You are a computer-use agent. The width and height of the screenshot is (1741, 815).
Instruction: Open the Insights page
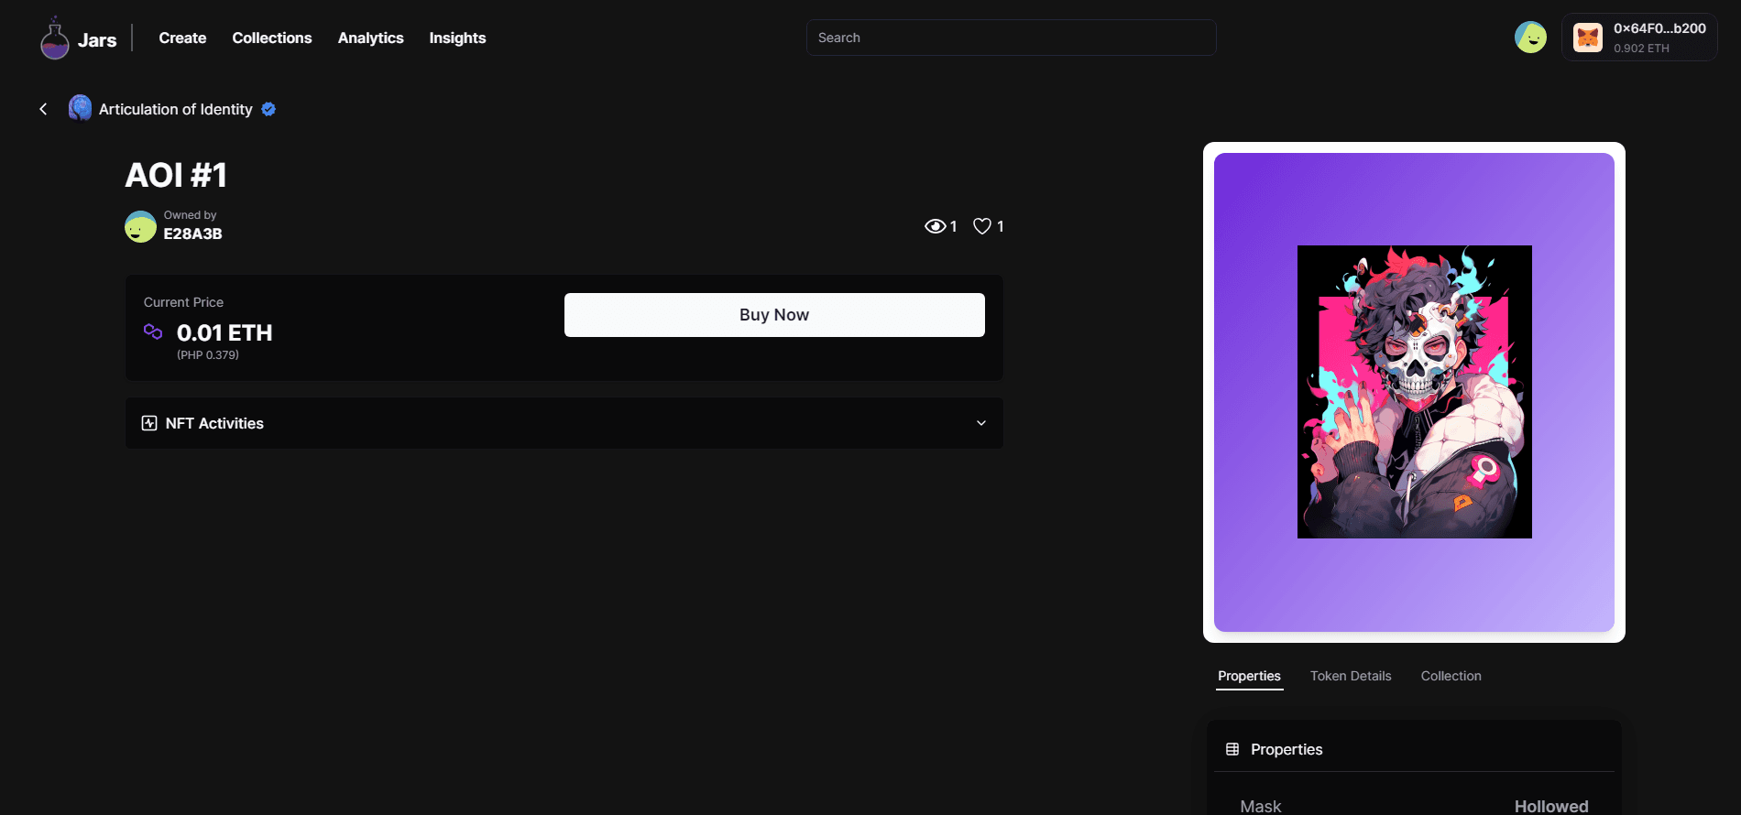(x=457, y=38)
